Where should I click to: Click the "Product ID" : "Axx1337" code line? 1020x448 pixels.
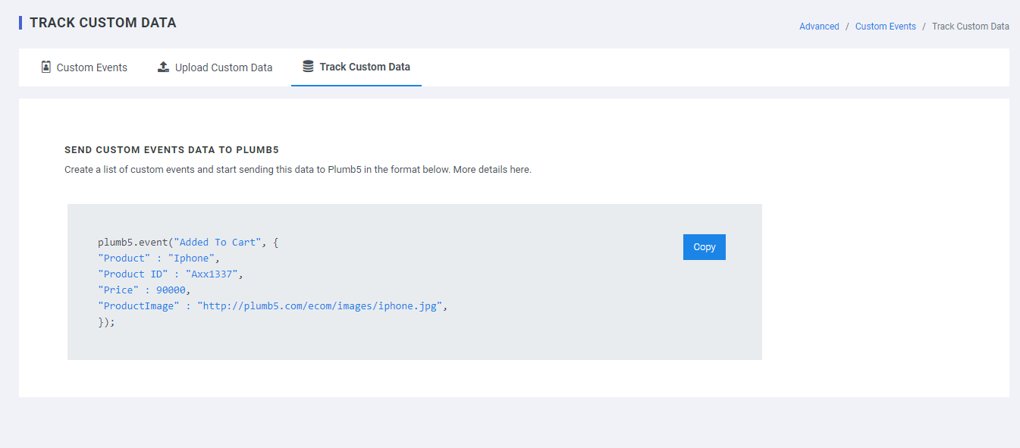click(x=171, y=274)
